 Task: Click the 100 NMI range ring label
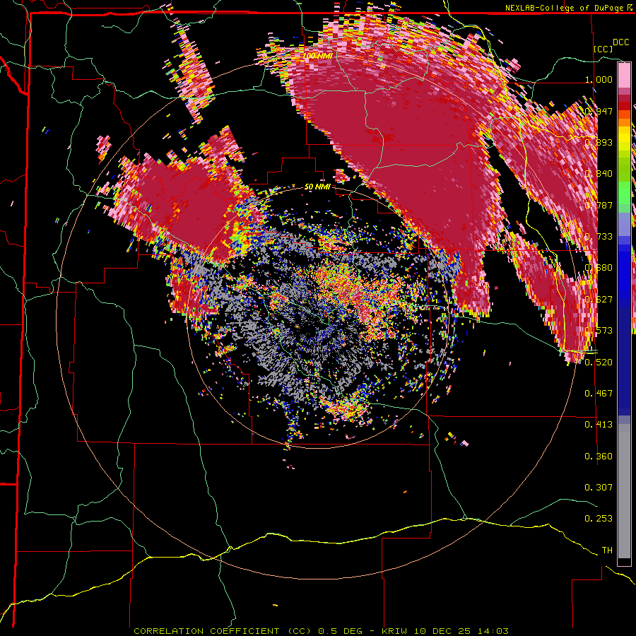click(317, 55)
